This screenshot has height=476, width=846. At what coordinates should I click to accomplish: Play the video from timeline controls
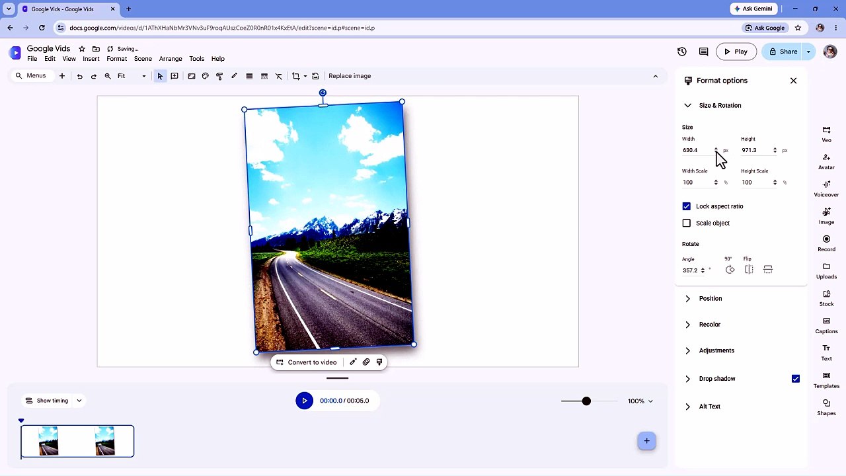click(304, 401)
